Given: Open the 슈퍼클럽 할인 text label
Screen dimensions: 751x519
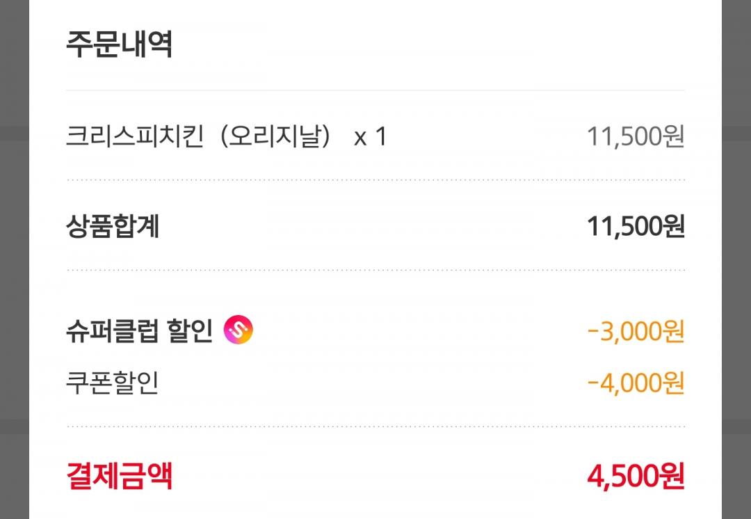Looking at the screenshot, I should tap(139, 330).
